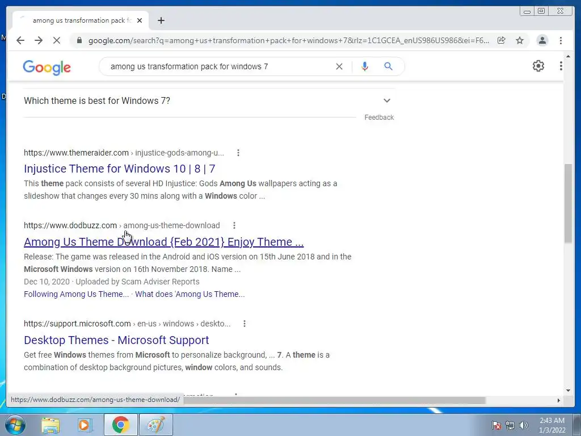Open options for the dodbuzz.com result
Image resolution: width=581 pixels, height=436 pixels.
pyautogui.click(x=234, y=225)
